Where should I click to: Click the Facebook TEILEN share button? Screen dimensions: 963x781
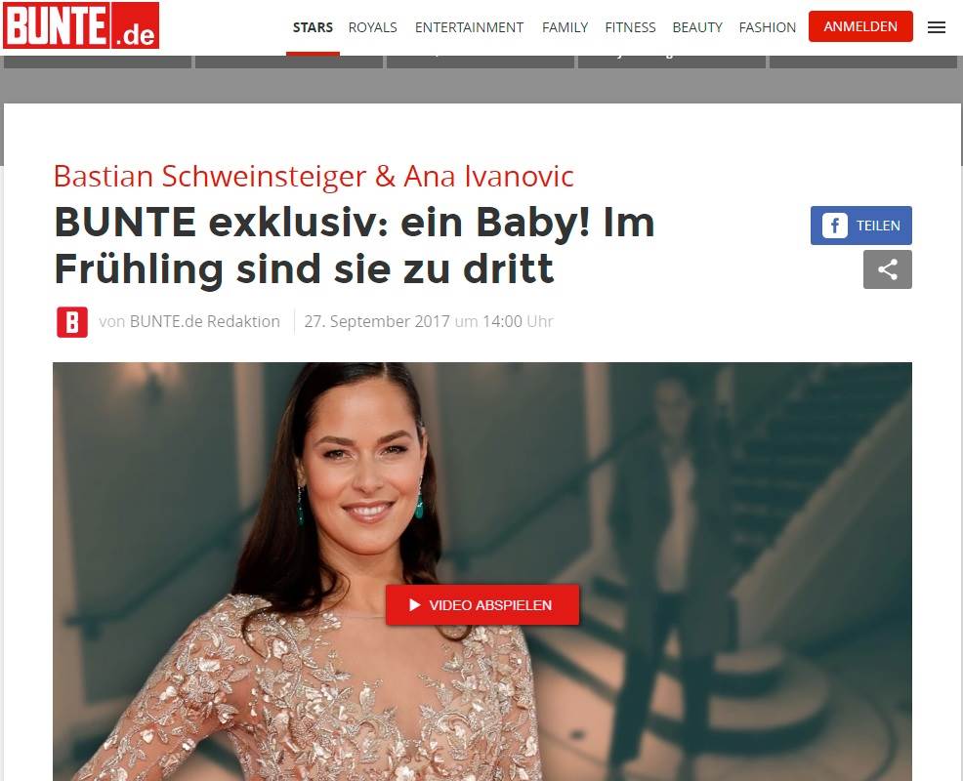tap(861, 226)
